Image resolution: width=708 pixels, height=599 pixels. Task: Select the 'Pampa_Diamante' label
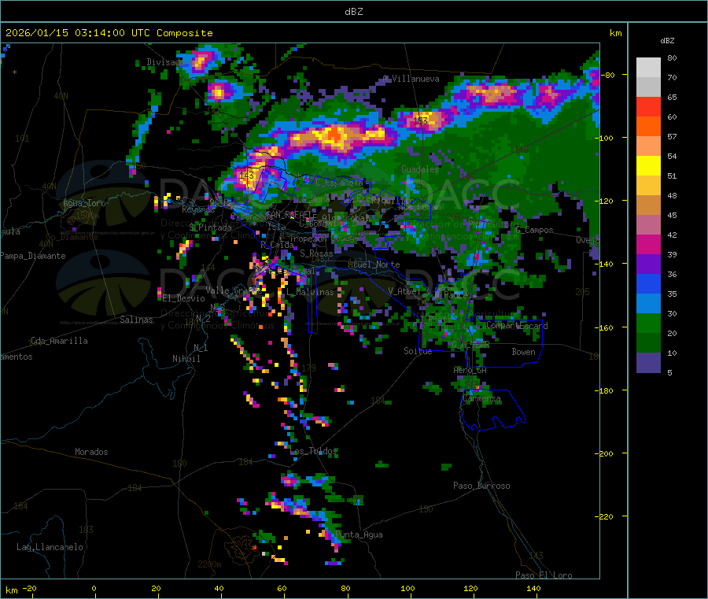click(32, 256)
